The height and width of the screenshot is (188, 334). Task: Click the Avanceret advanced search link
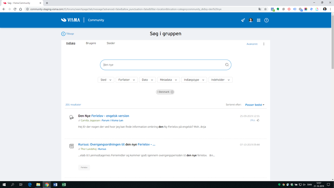[x=252, y=44]
